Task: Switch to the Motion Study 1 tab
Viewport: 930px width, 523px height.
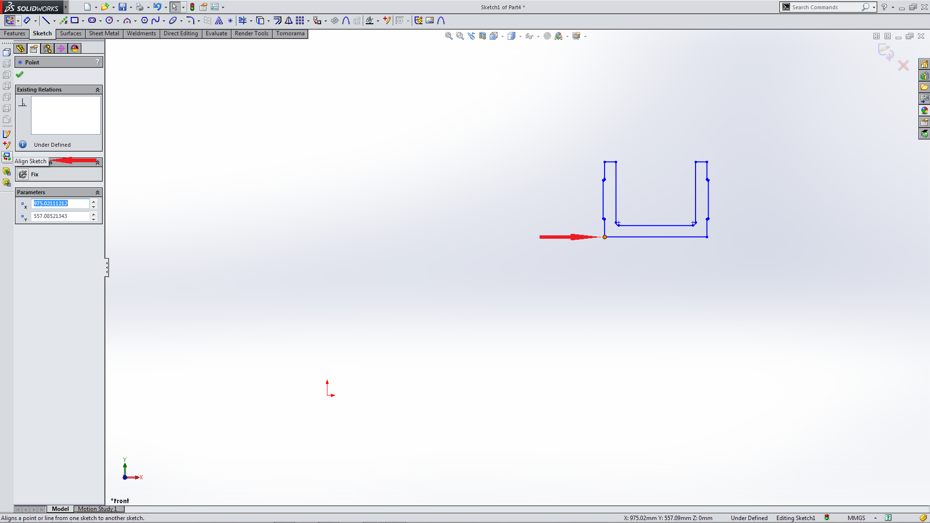Action: 97,509
